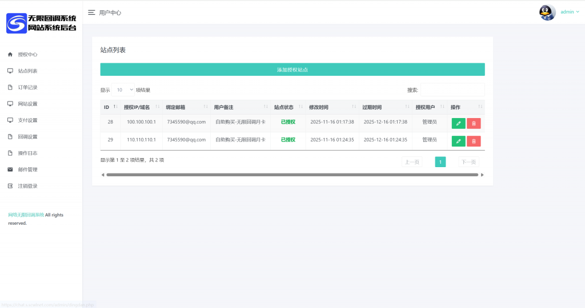Open the 订单记录 menu item
This screenshot has height=308, width=585.
click(27, 87)
